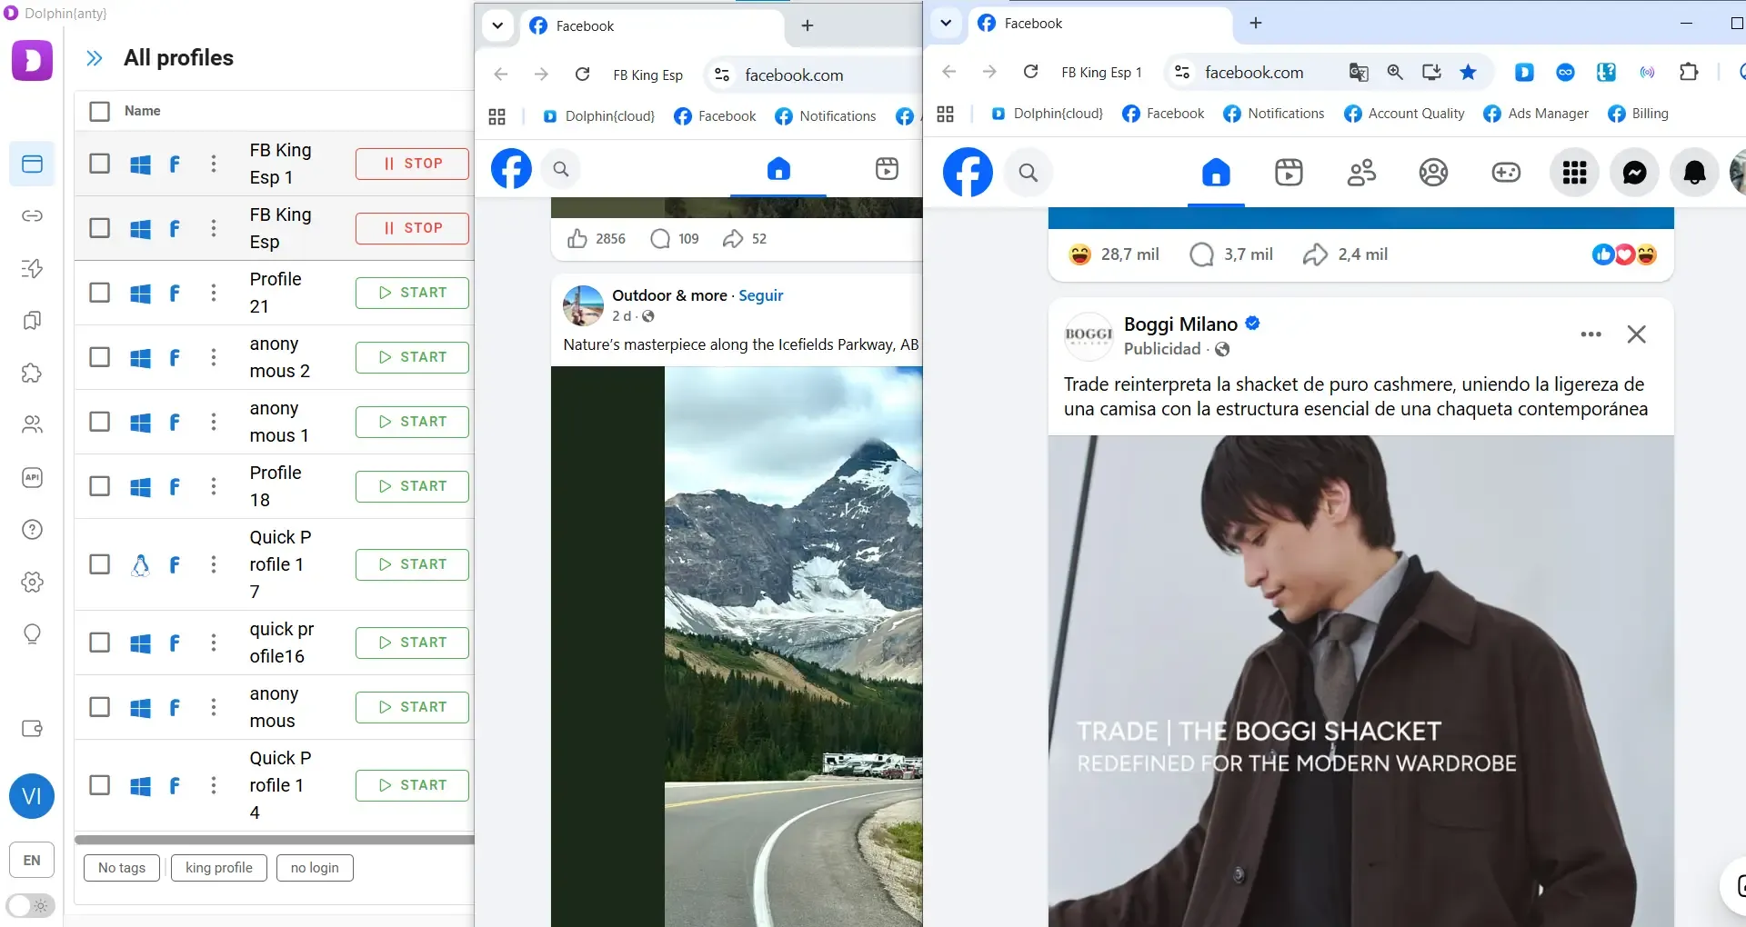Check the FB King Esp 1 profile checkbox

(99, 164)
